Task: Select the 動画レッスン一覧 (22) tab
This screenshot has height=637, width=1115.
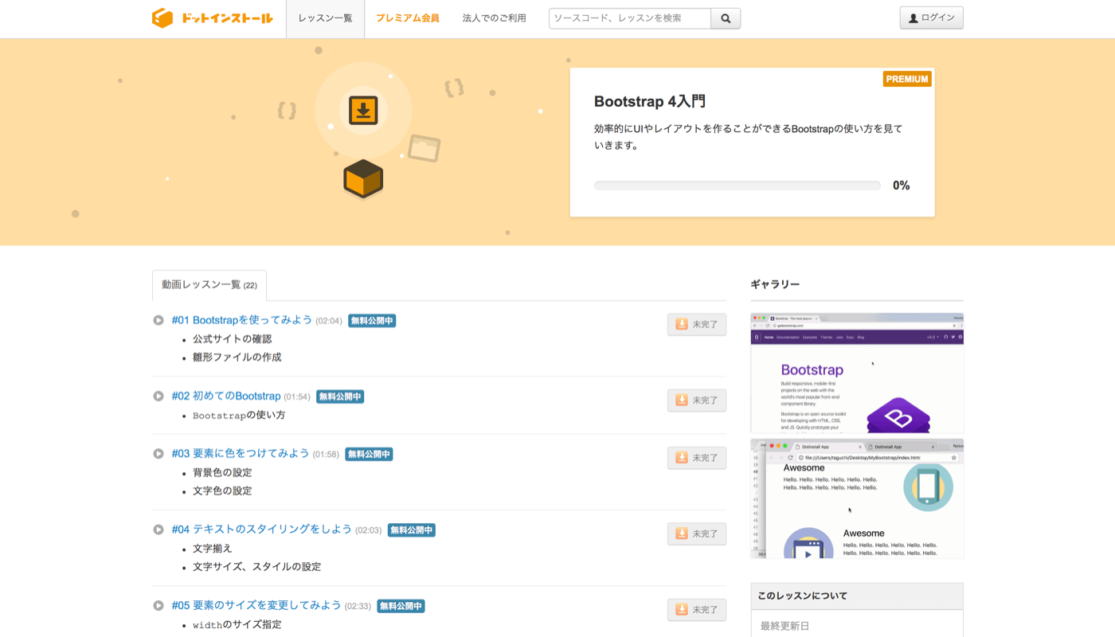Action: pos(209,285)
